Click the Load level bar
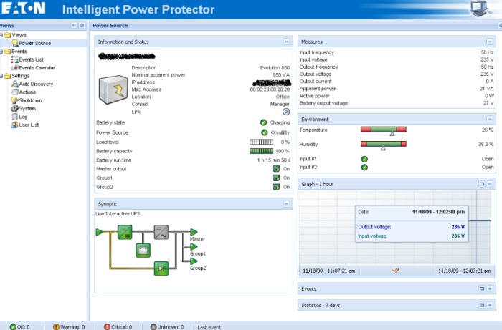502x330 pixels. tap(261, 142)
